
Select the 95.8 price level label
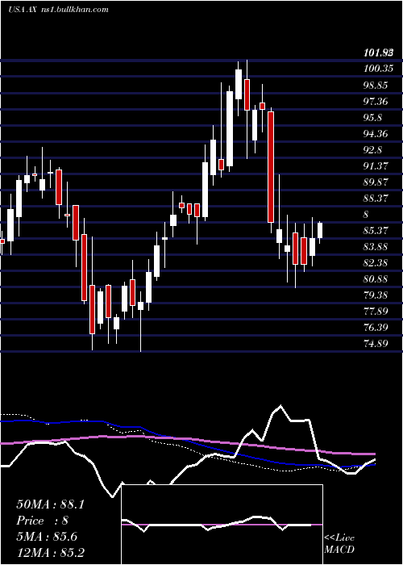pos(372,118)
